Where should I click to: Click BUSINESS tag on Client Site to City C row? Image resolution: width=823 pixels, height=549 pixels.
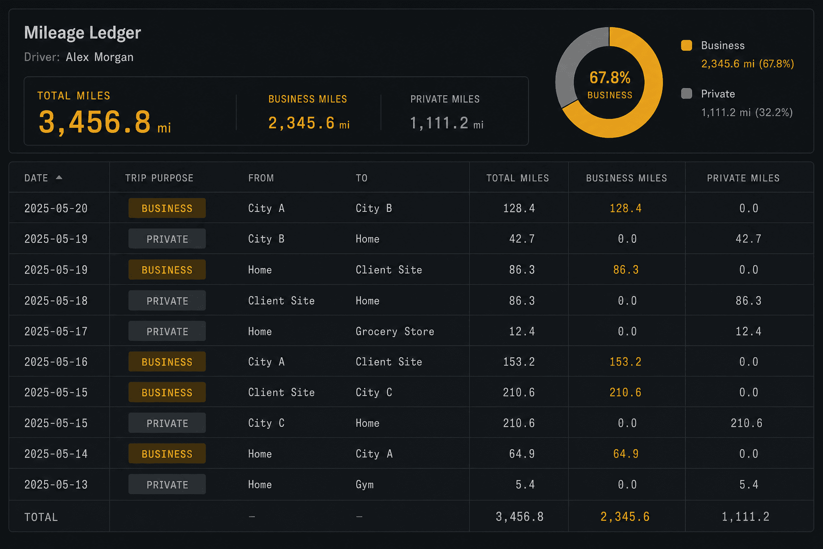pos(167,392)
